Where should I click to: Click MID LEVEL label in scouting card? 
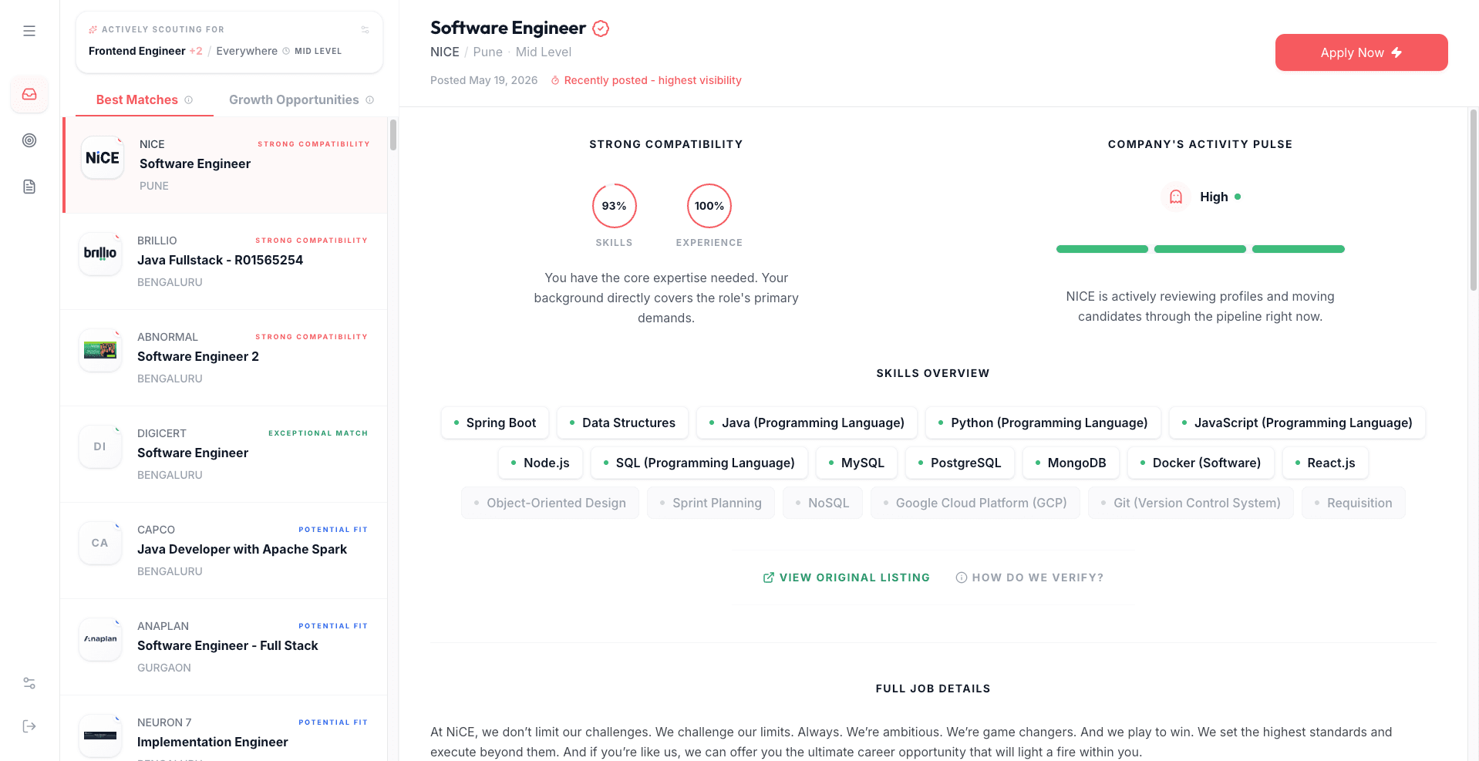point(318,51)
